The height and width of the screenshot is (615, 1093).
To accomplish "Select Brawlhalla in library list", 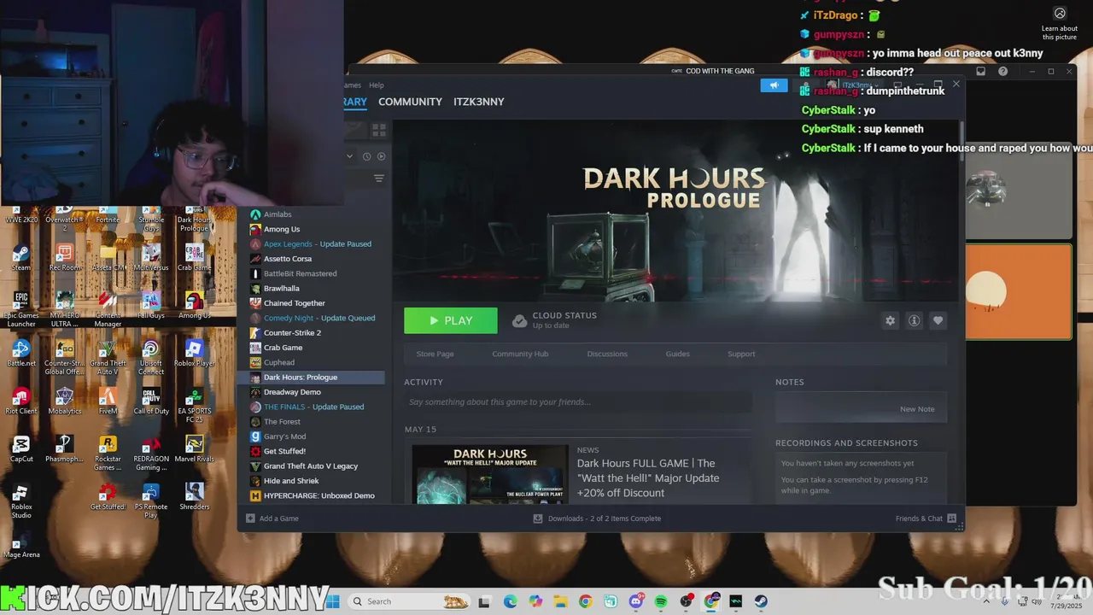I will click(281, 288).
